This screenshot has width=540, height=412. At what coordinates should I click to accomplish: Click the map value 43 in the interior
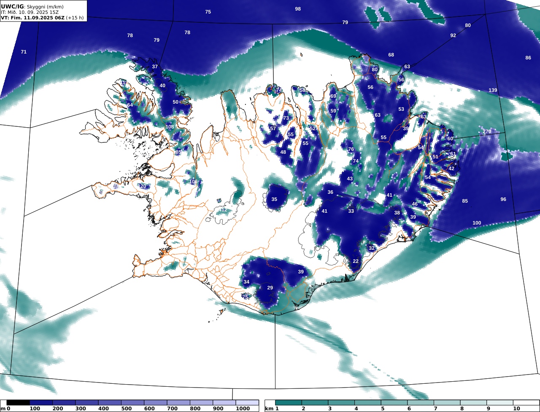tap(350, 179)
